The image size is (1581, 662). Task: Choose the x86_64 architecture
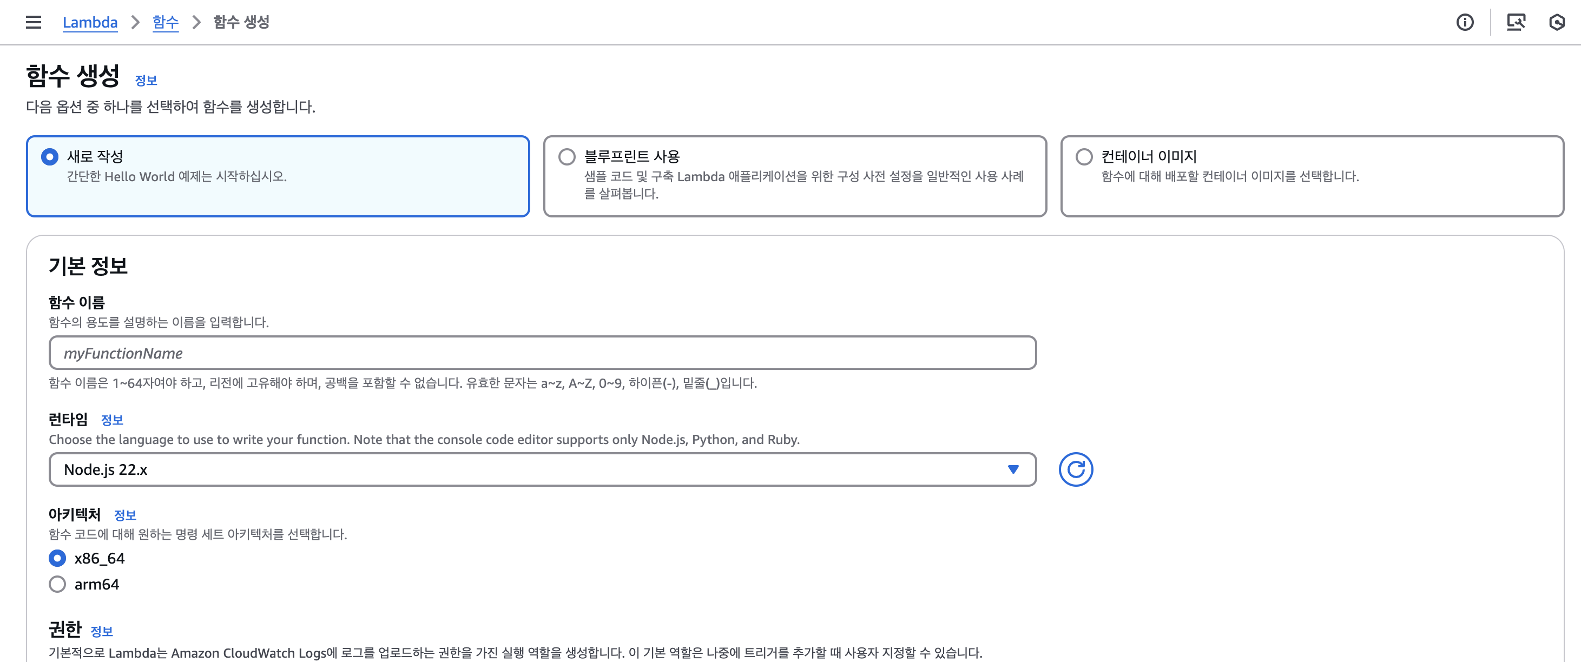58,558
